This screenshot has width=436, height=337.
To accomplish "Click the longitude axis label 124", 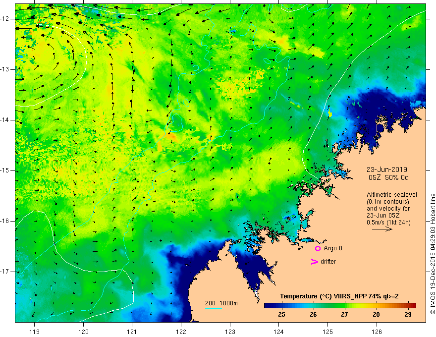I will 279,332.
